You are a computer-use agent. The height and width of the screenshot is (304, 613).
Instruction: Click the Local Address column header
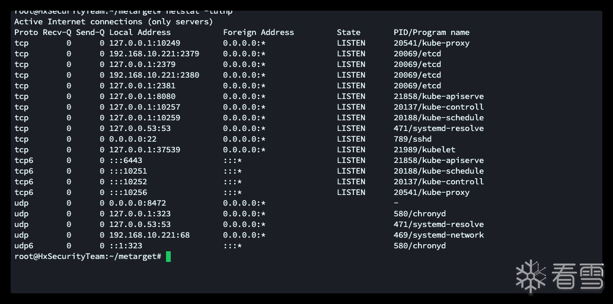(x=140, y=32)
